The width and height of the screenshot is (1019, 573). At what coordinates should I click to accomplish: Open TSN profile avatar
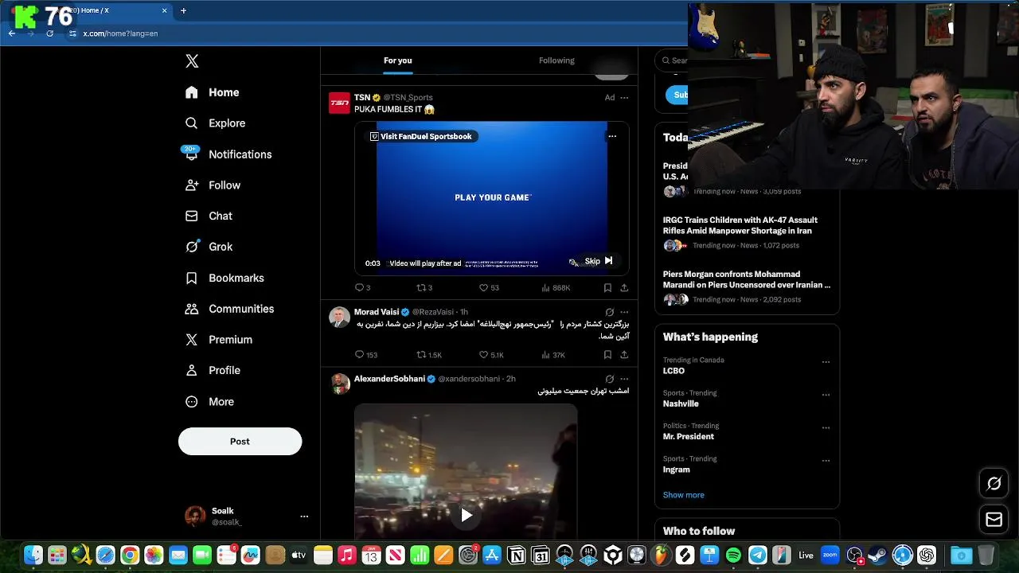(x=340, y=103)
